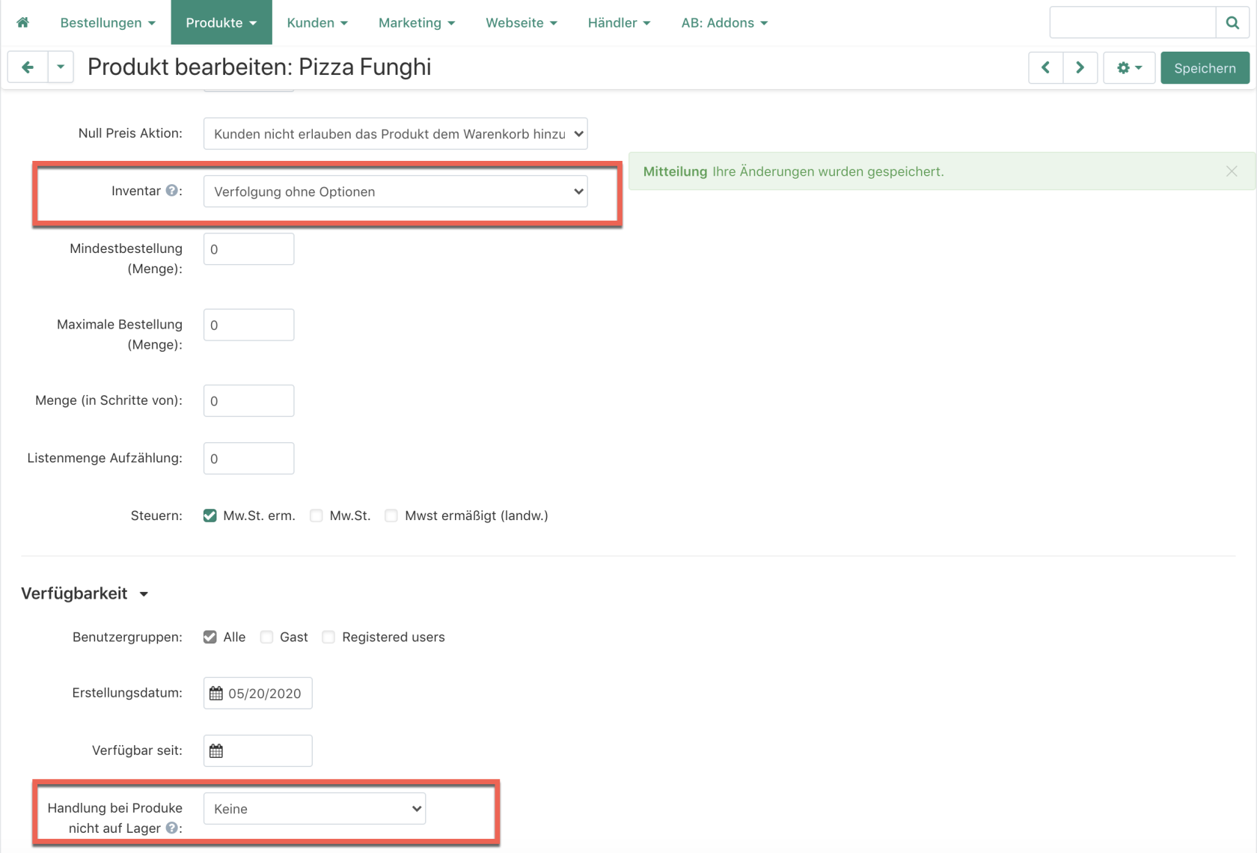Go back with the left arrow button

point(28,67)
